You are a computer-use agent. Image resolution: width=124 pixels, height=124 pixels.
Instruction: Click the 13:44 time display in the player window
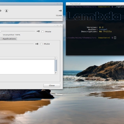tap(59, 15)
